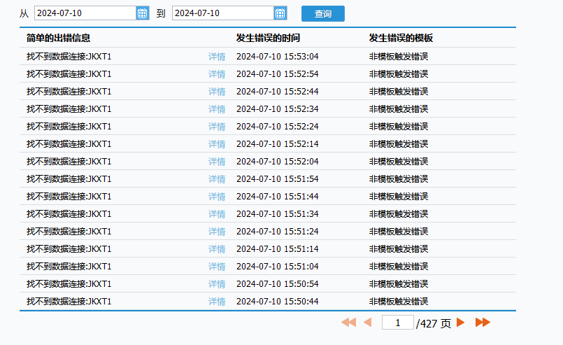Open 详情 for the 15:52:54 error
Image resolution: width=563 pixels, height=345 pixels.
[217, 74]
